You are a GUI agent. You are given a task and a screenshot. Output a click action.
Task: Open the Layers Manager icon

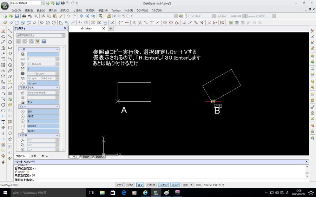click(109, 16)
